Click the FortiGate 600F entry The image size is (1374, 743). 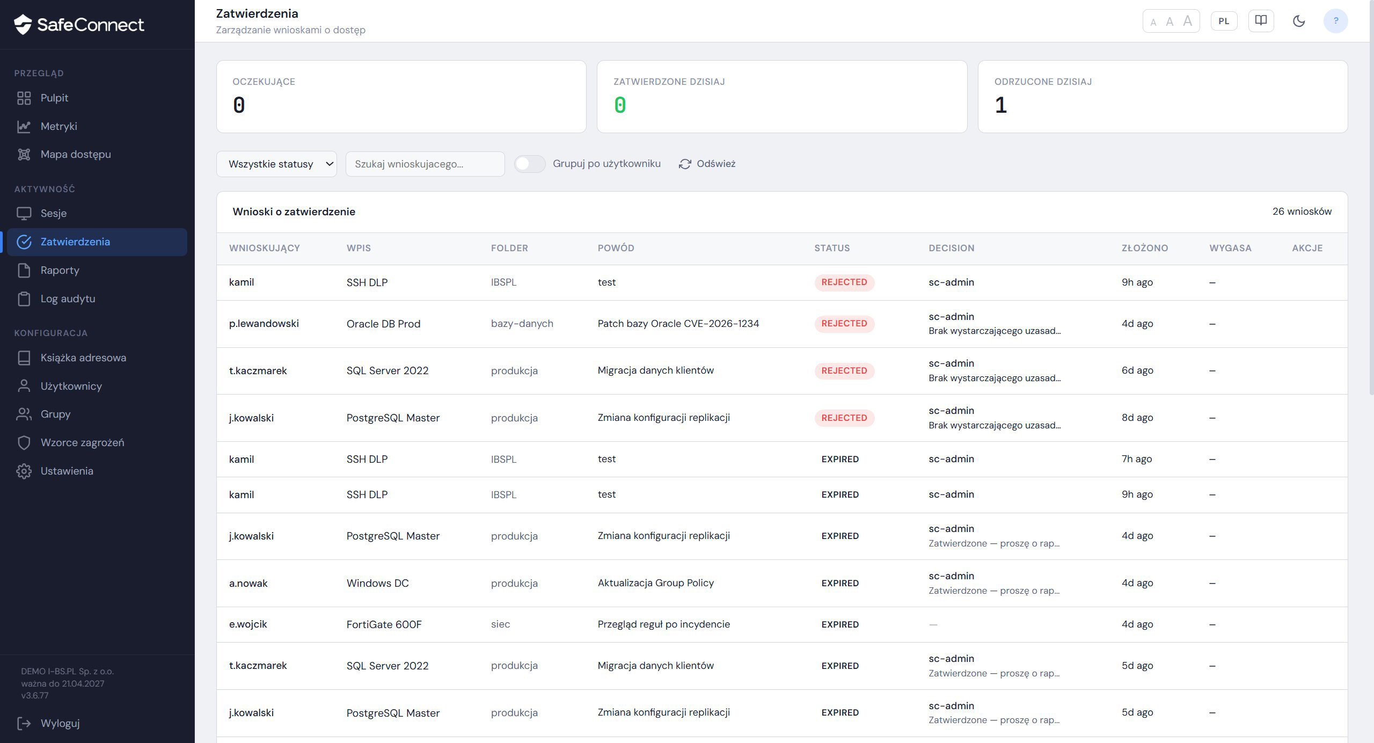(384, 625)
